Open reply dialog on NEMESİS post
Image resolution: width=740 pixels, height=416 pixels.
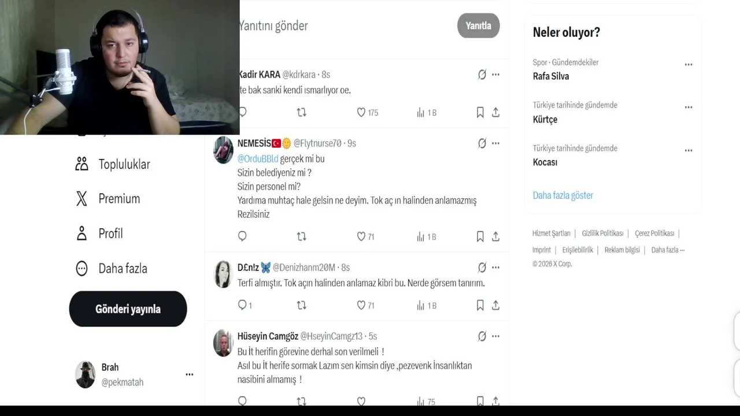(x=242, y=236)
